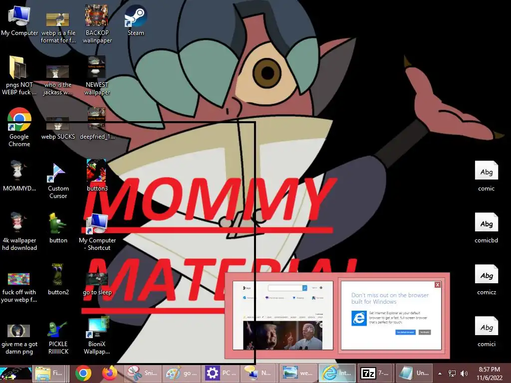Launch the Google Chrome desktop shortcut
This screenshot has width=511, height=383.
[x=19, y=128]
